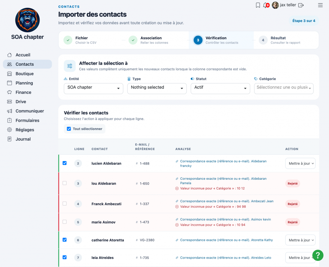Go to Contacts in the sidebar
Screen dimensions: 329x267
(x=28, y=64)
